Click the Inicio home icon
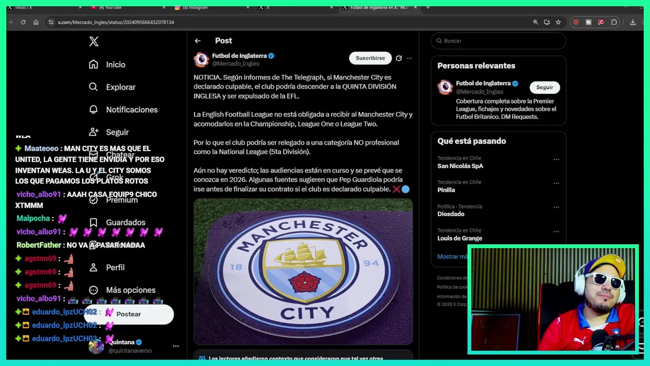The image size is (650, 366). tap(93, 65)
